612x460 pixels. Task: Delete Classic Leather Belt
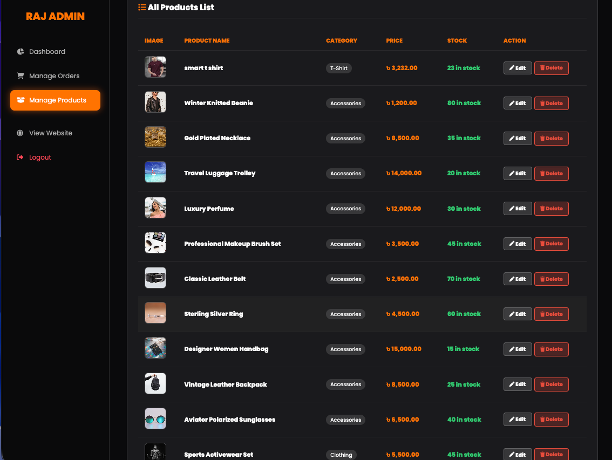551,279
